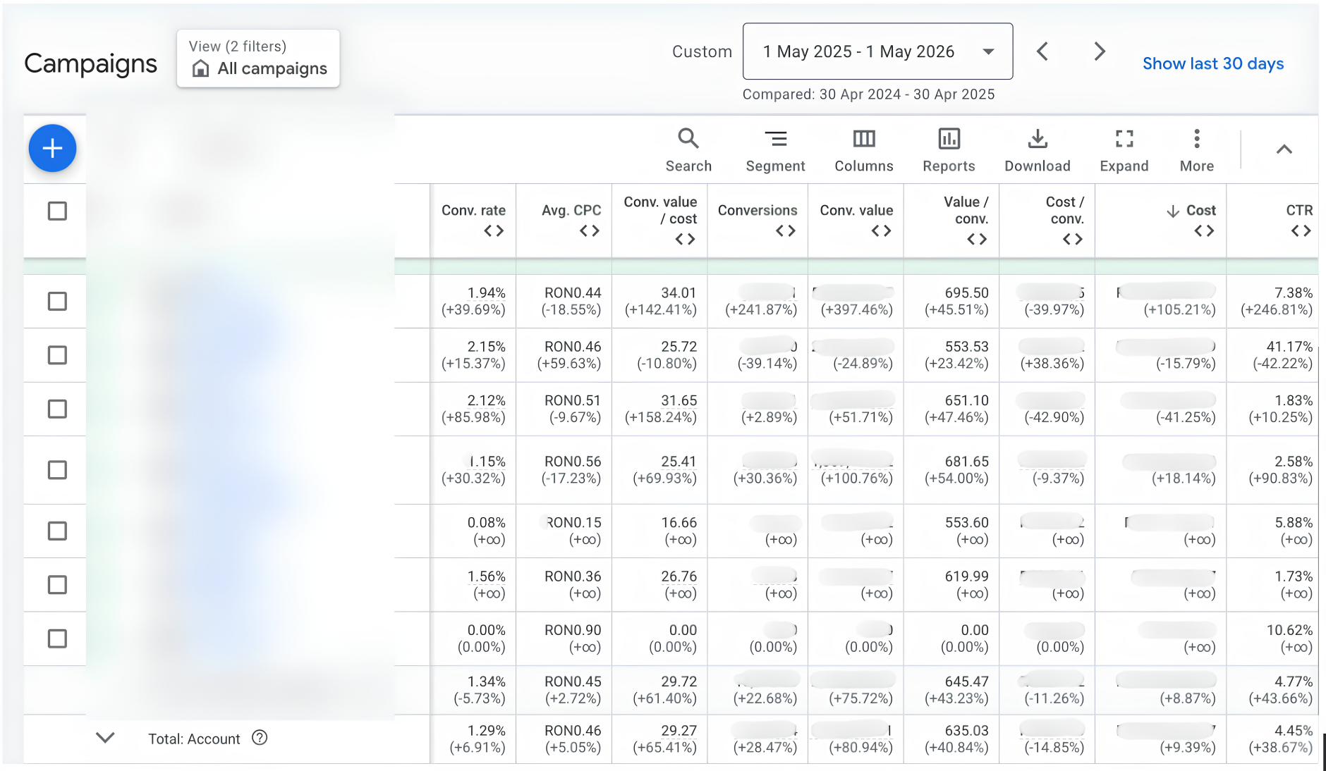
Task: Tick the select-all checkbox in header row
Action: point(57,211)
